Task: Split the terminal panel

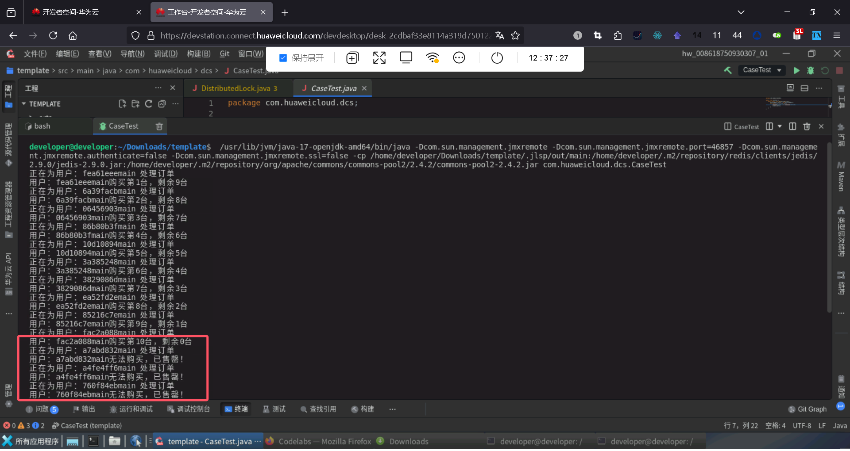Action: (x=792, y=126)
